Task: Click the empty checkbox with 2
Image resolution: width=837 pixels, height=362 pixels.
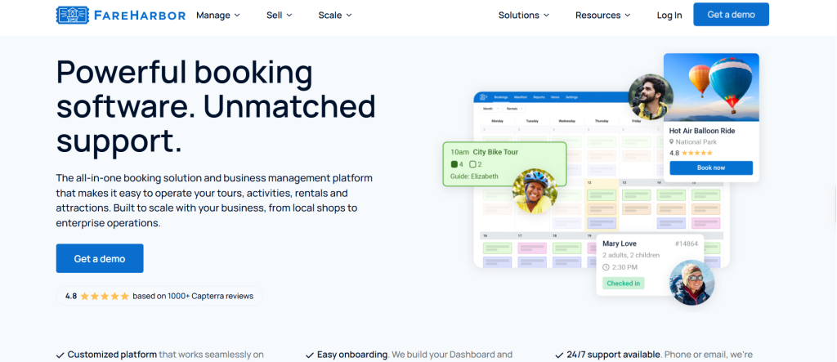Action: click(x=472, y=164)
